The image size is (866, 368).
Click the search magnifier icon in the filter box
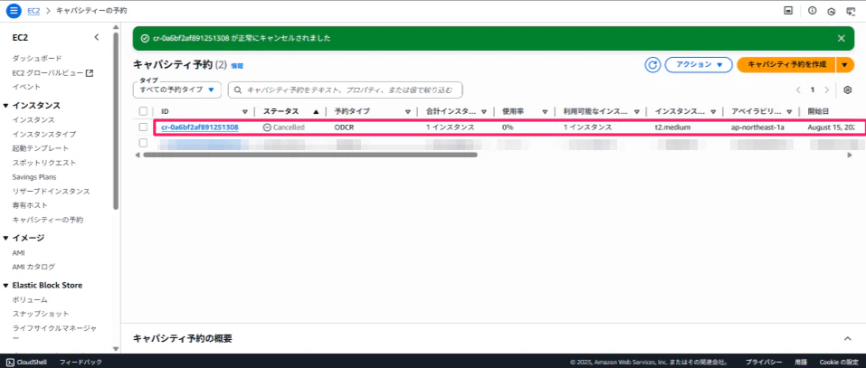click(238, 90)
